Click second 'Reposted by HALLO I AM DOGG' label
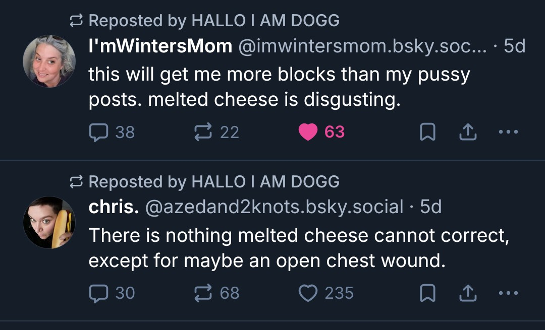 214,181
